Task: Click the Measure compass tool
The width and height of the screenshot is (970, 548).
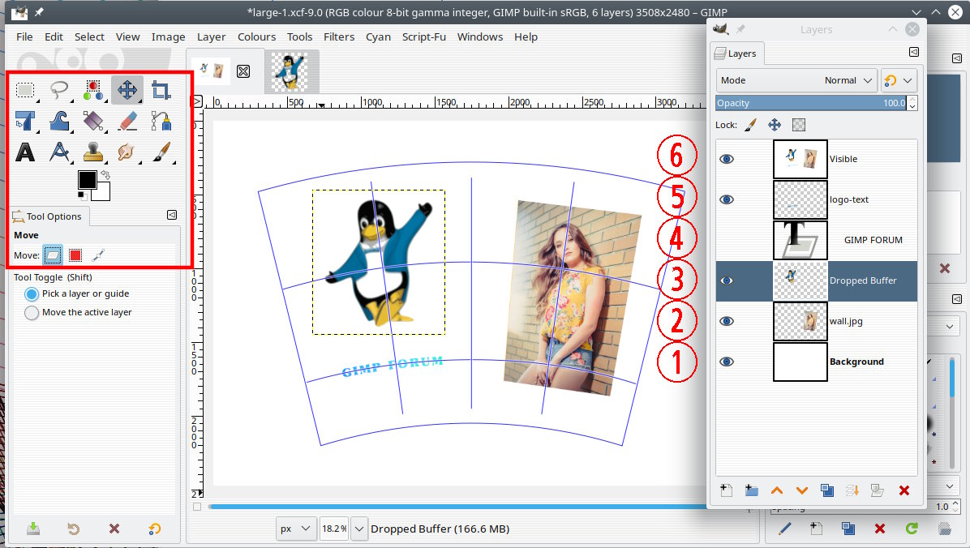Action: [59, 152]
